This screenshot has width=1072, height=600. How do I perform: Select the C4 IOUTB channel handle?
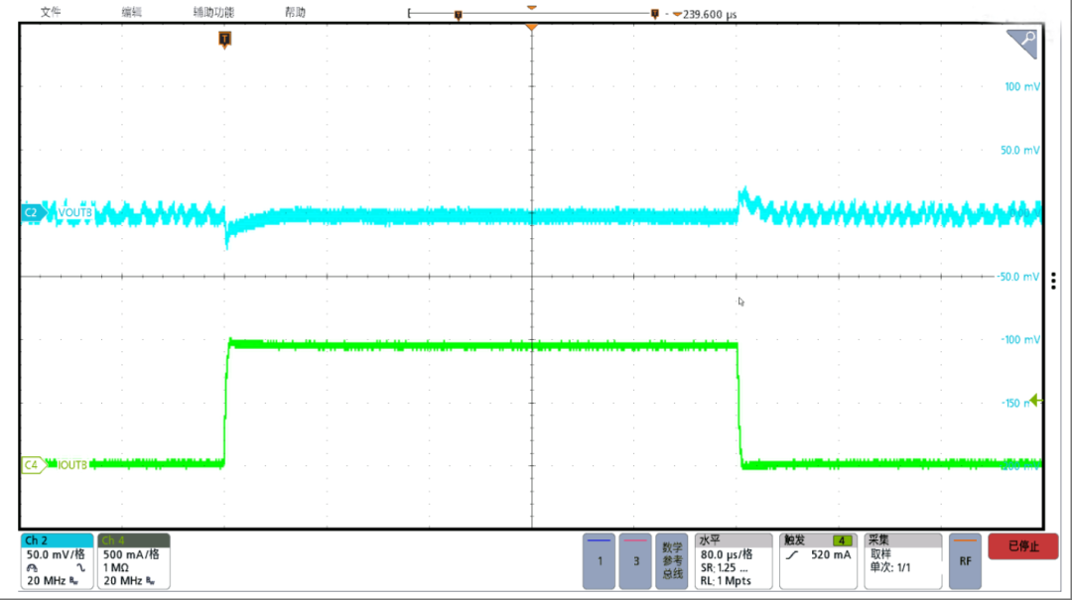pos(33,465)
